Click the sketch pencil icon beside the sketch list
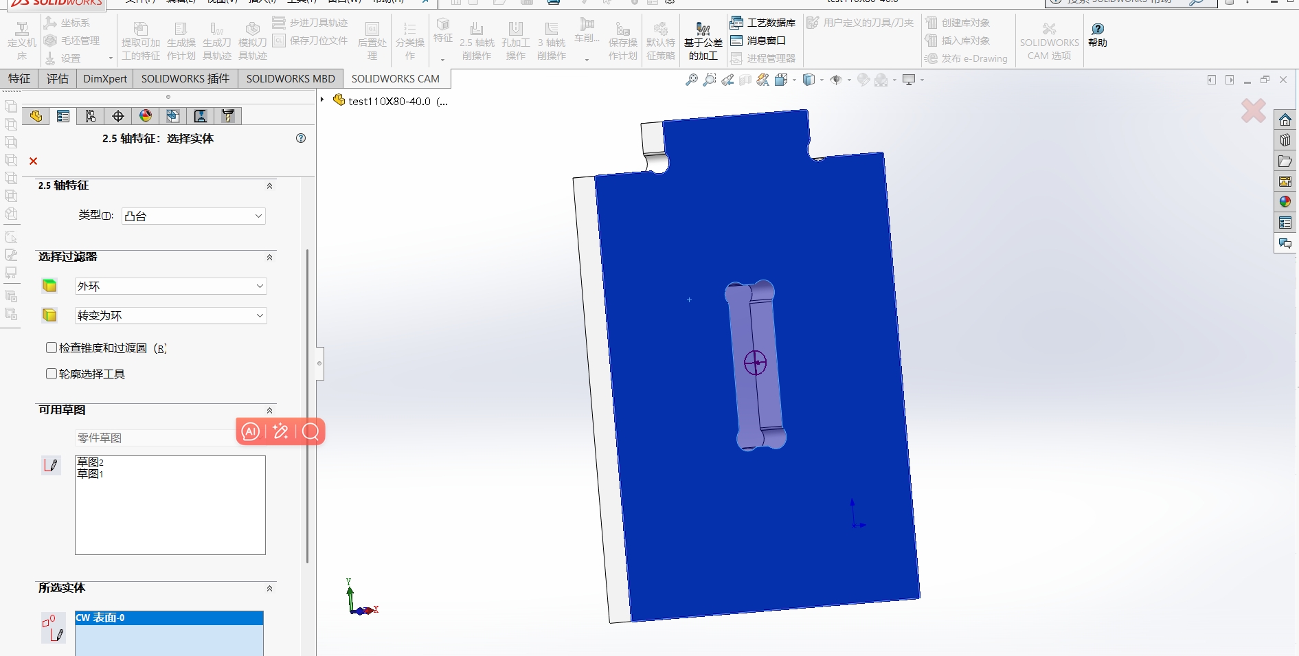1299x656 pixels. pos(52,466)
